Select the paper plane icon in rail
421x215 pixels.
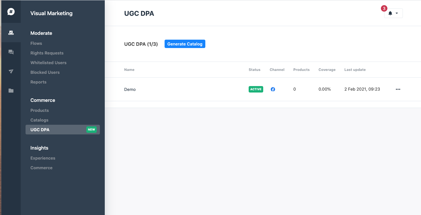[x=11, y=72]
